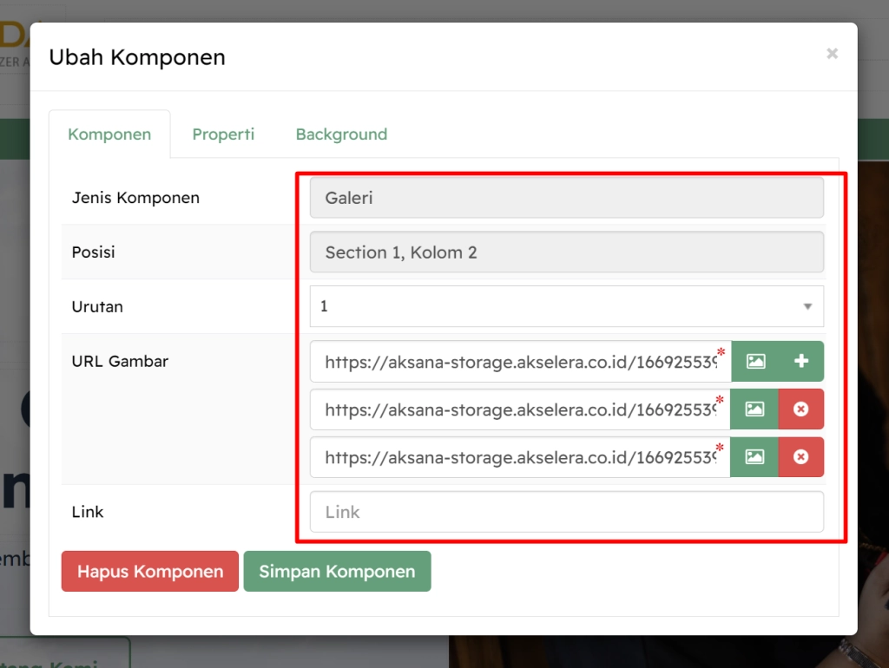The image size is (889, 668).
Task: Open image picker for the second URL field
Action: coord(754,409)
